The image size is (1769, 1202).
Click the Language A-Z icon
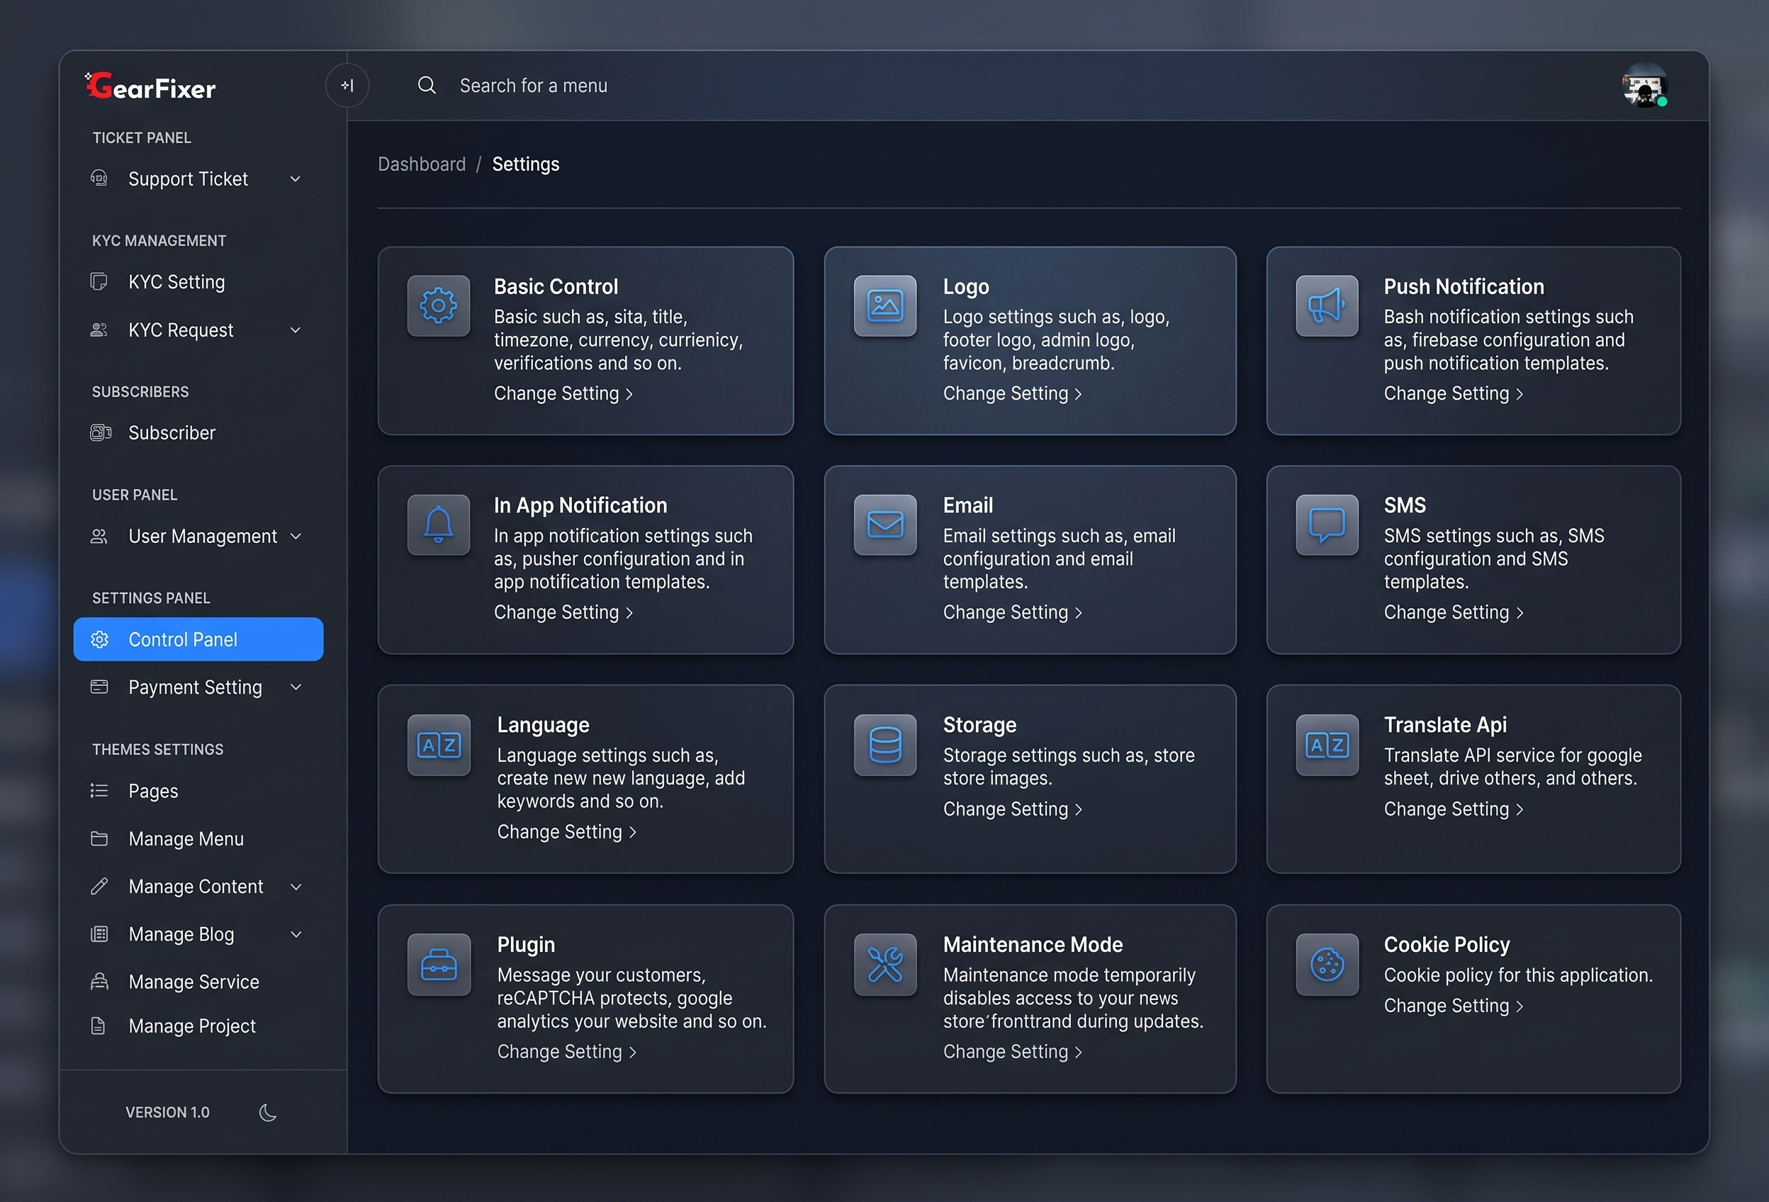439,744
